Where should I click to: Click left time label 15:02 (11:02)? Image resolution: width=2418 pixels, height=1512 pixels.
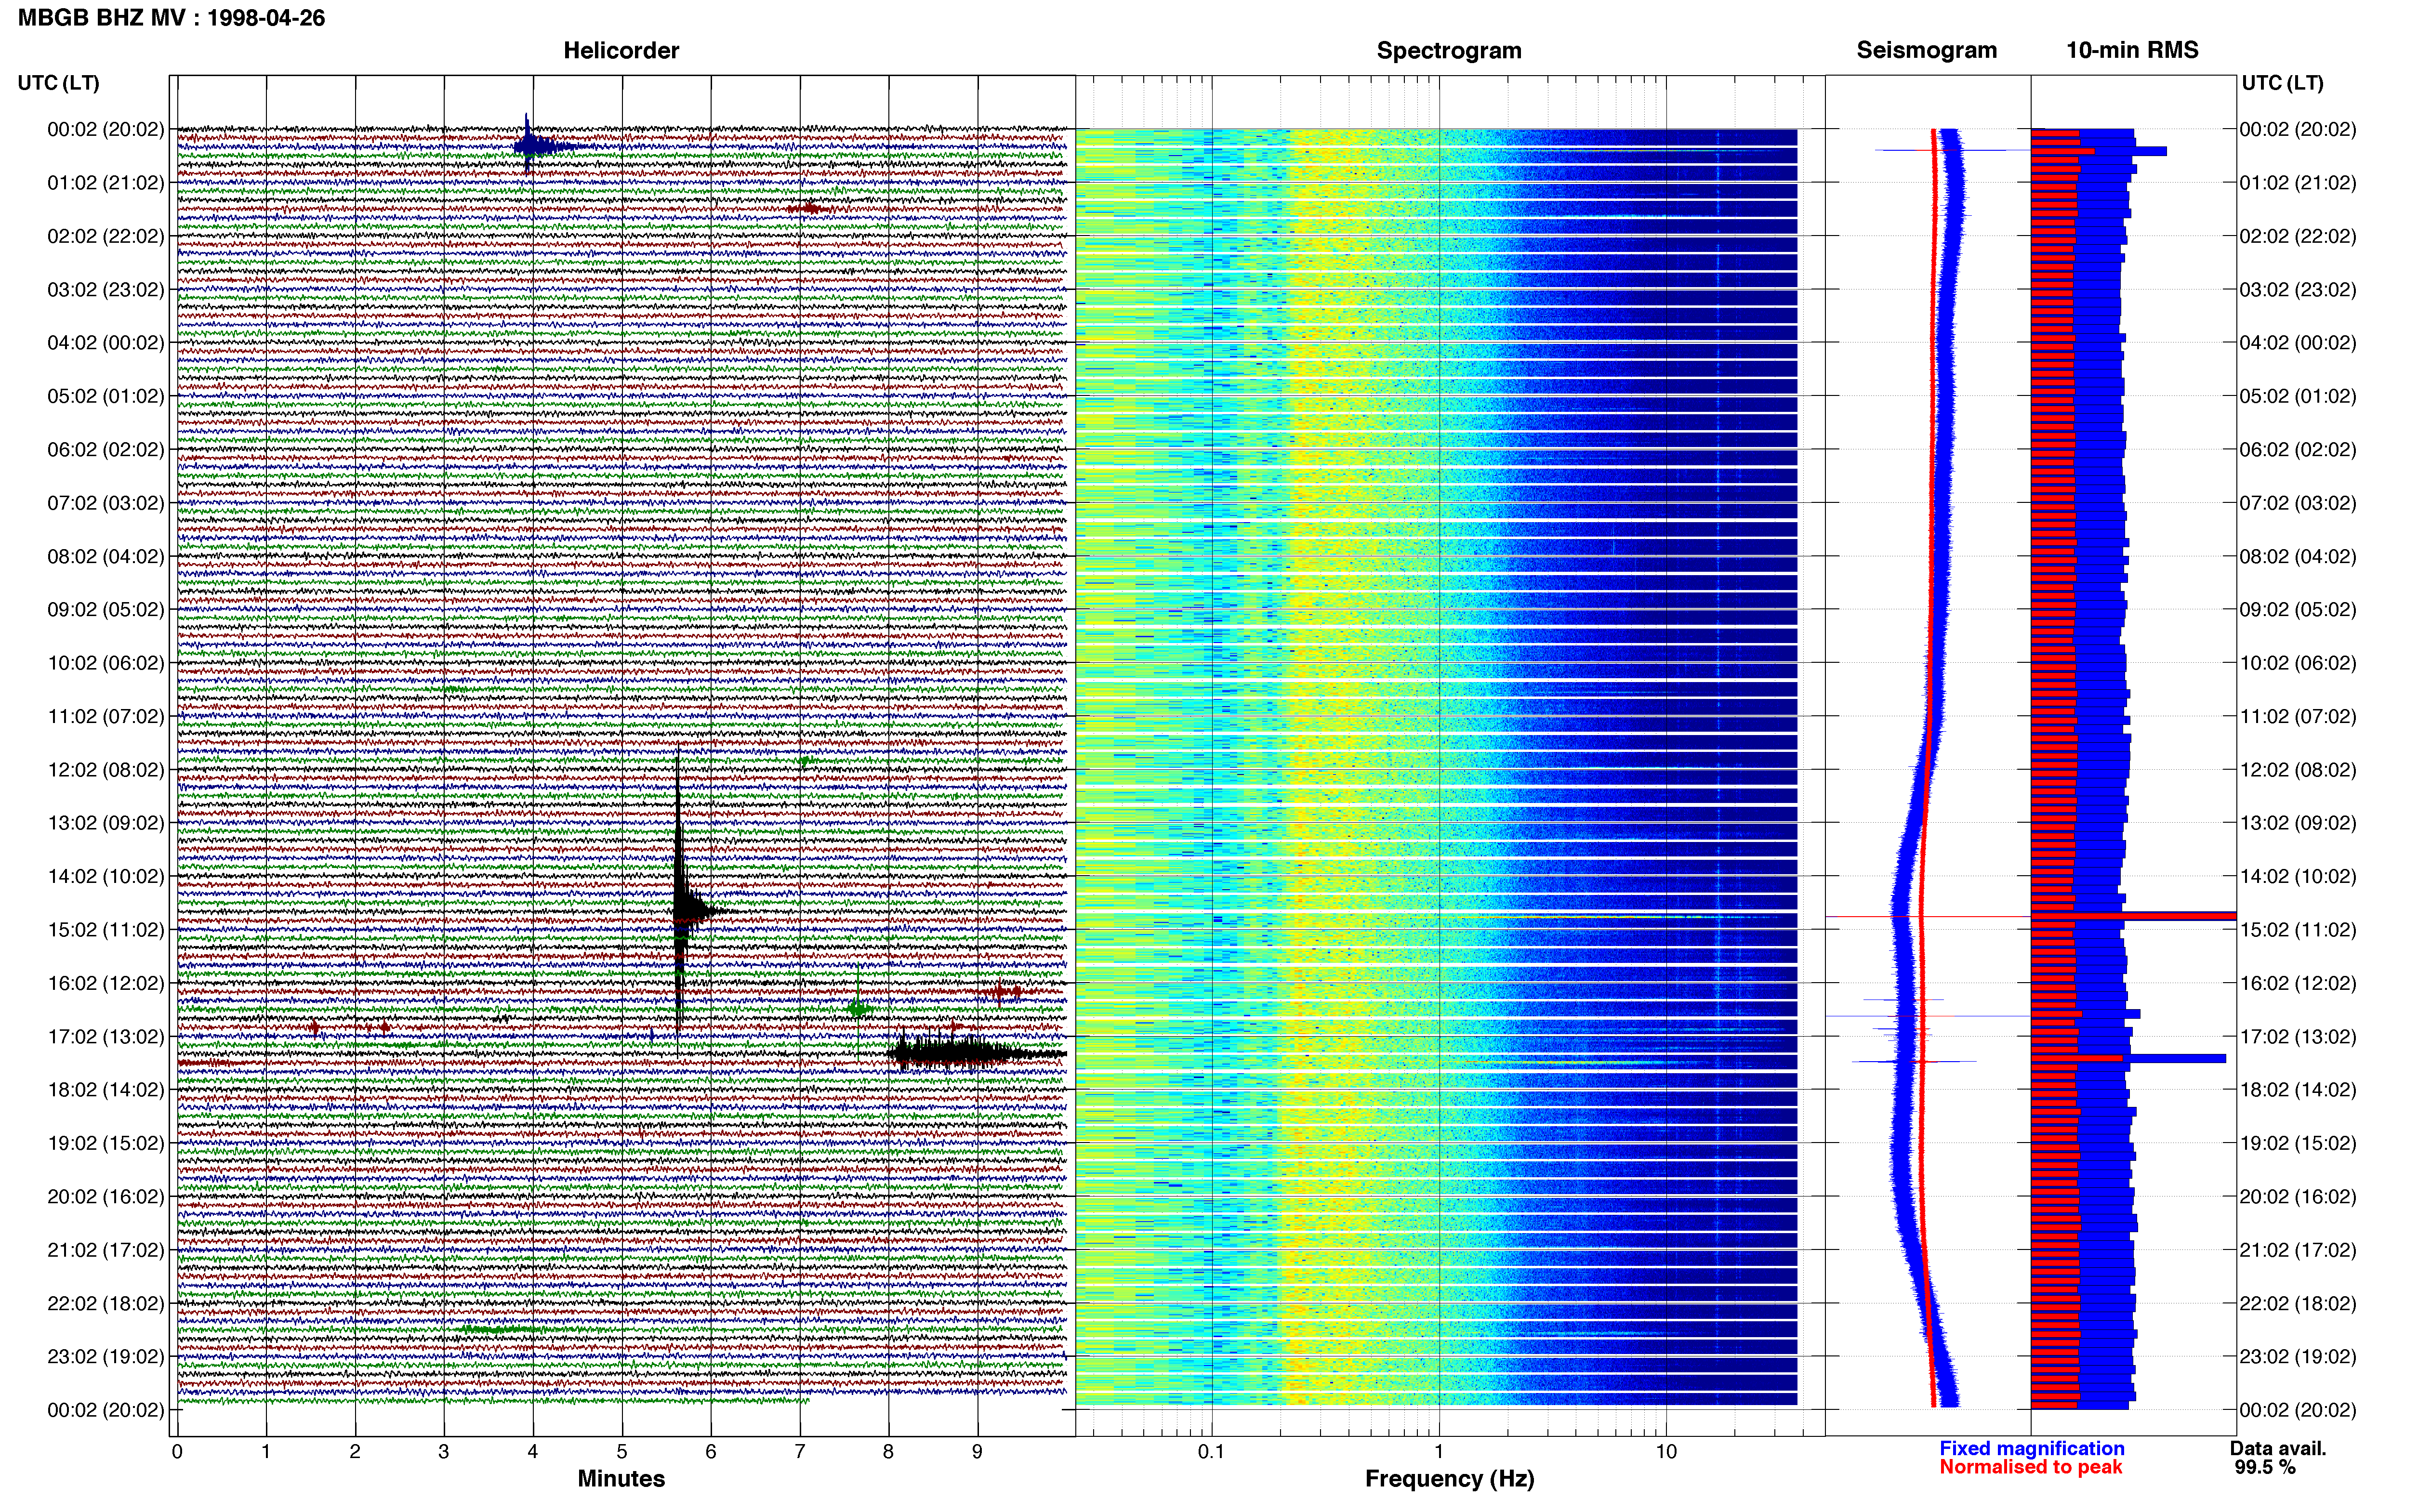[105, 930]
